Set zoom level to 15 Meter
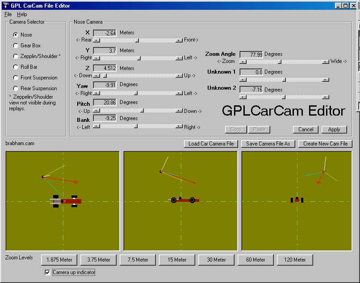360x283 pixels. click(177, 260)
